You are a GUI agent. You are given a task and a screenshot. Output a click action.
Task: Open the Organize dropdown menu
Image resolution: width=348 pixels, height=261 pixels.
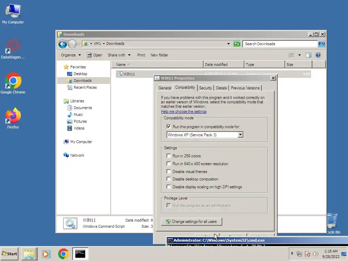(71, 55)
